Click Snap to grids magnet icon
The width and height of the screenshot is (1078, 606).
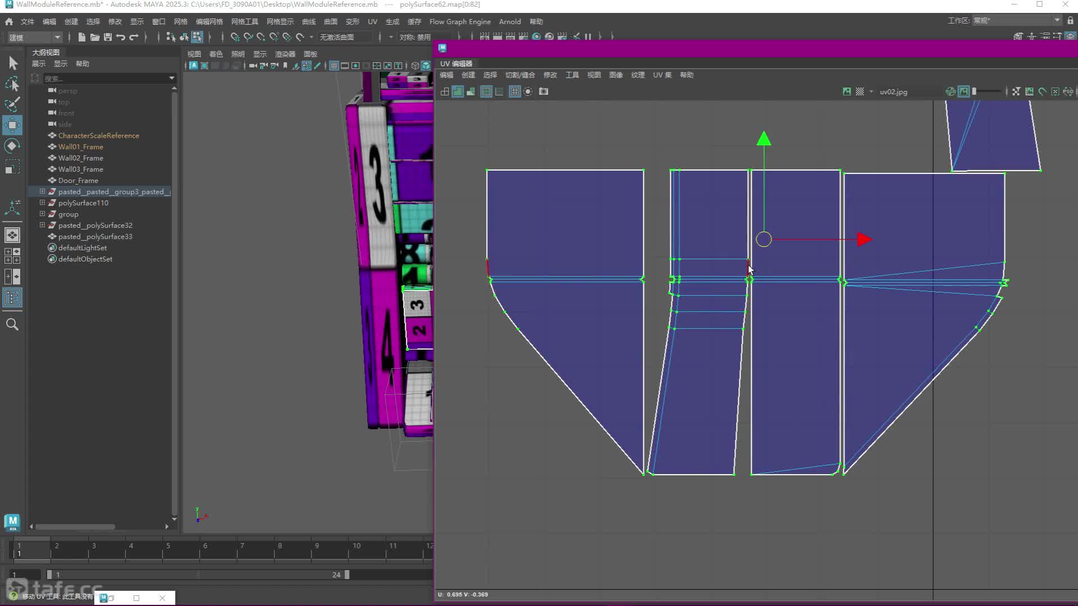235,37
